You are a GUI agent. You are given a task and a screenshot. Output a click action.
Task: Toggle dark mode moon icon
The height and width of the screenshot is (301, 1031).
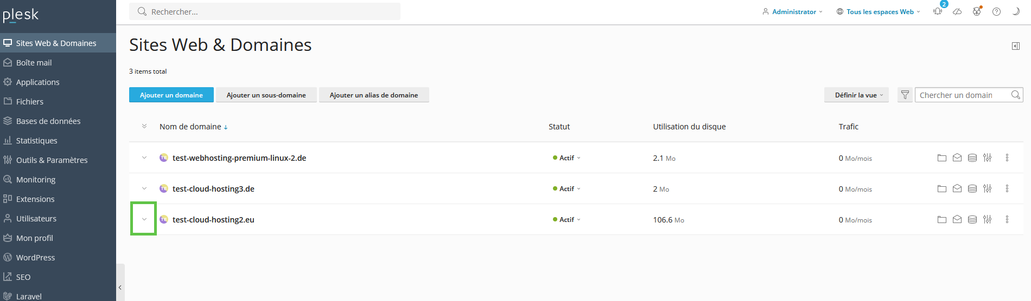[1016, 11]
